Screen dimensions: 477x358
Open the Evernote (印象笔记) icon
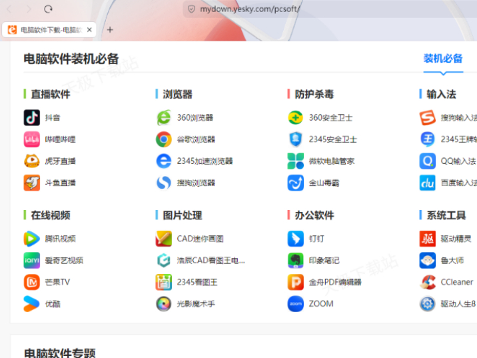(x=295, y=260)
